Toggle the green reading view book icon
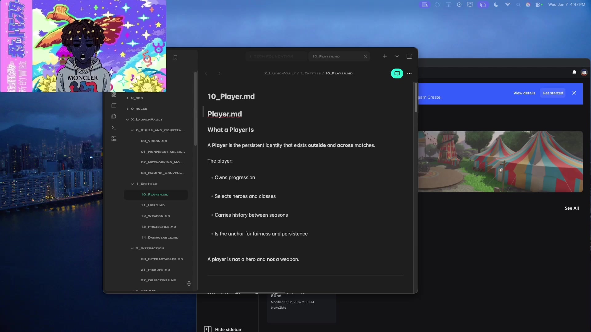 coord(397,73)
